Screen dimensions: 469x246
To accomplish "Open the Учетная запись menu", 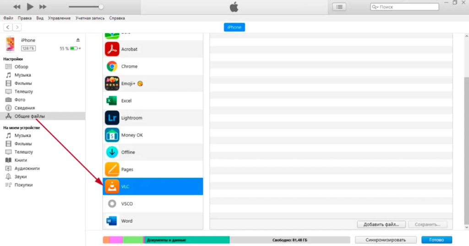I will pyautogui.click(x=90, y=18).
